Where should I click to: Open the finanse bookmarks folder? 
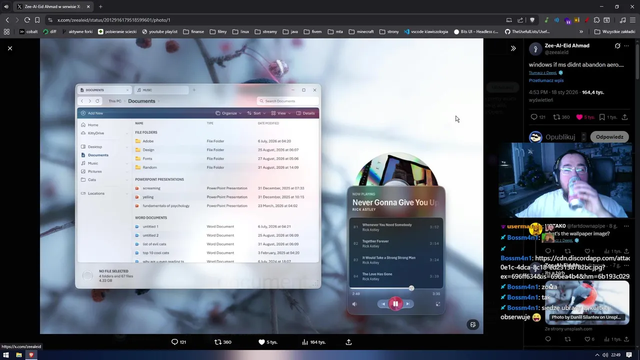pos(193,31)
